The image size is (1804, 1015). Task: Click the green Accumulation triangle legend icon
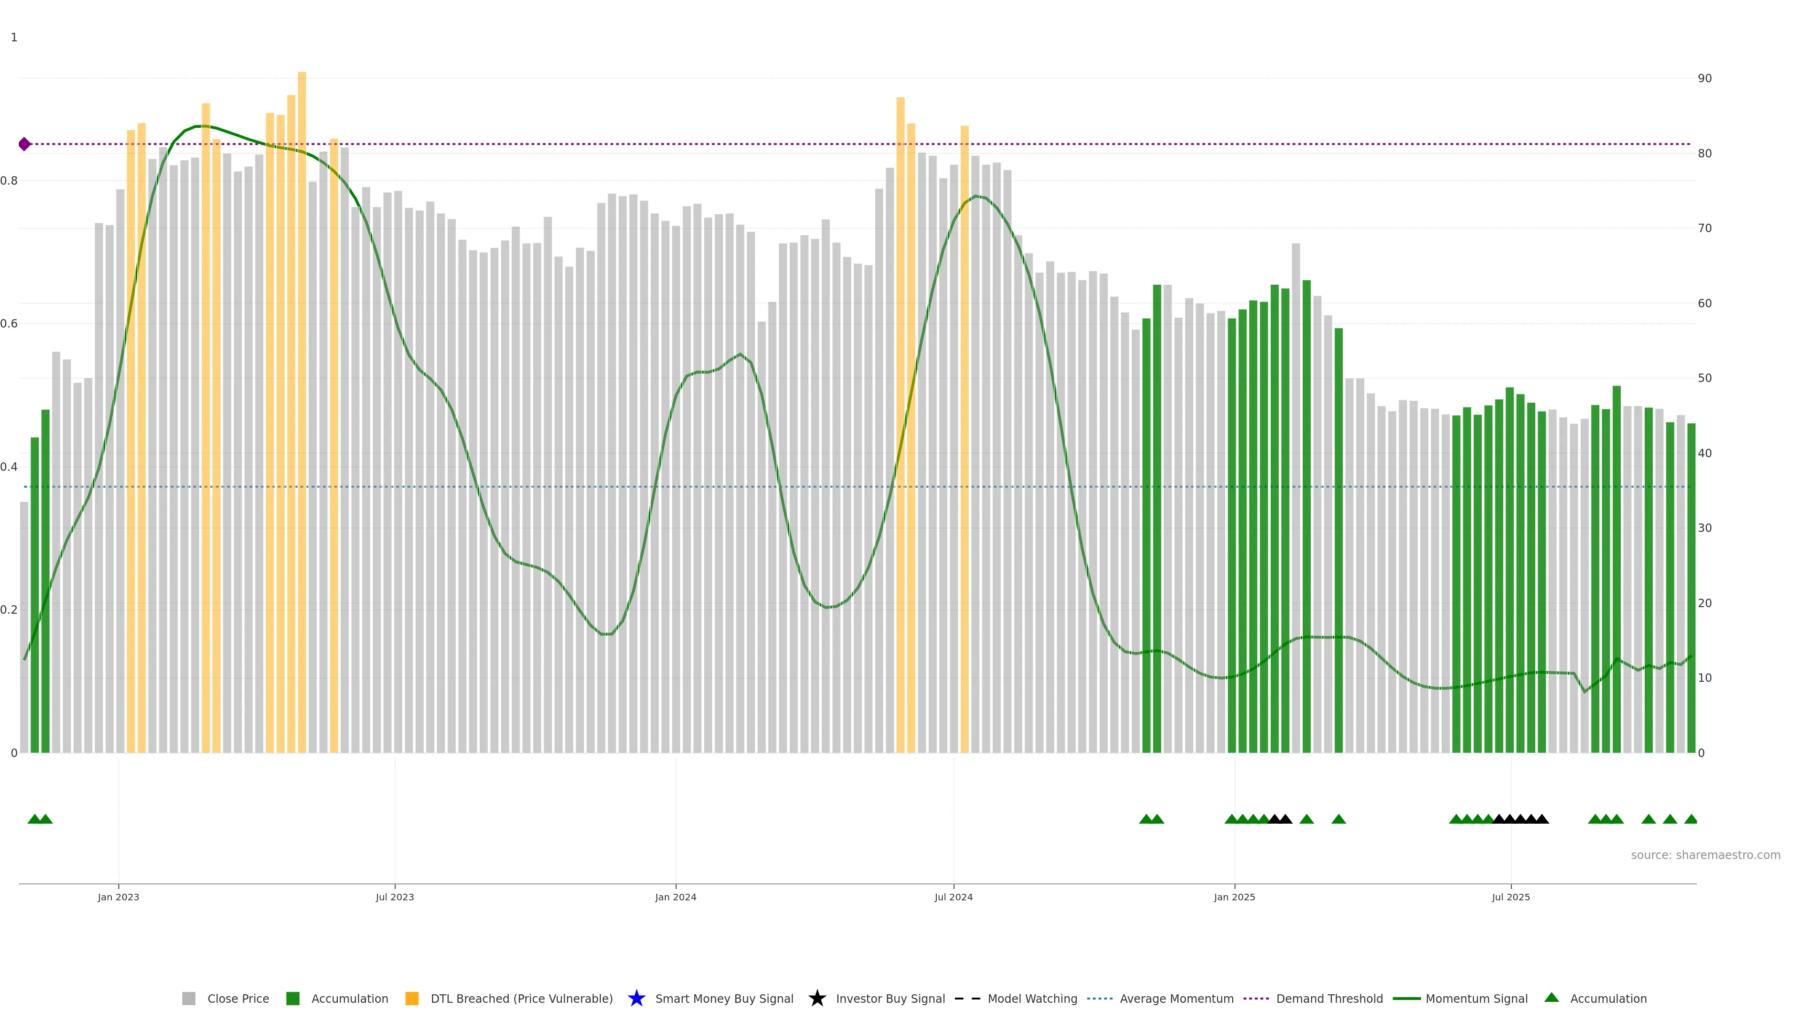[x=1551, y=998]
